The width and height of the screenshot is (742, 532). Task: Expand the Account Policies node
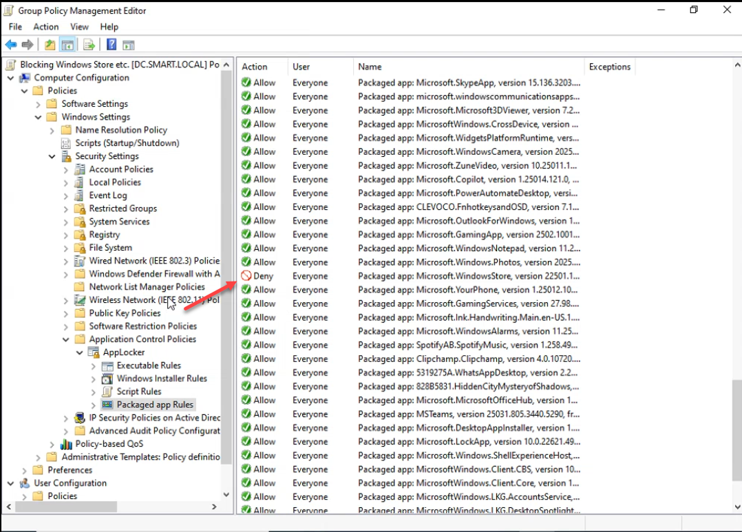pyautogui.click(x=66, y=169)
